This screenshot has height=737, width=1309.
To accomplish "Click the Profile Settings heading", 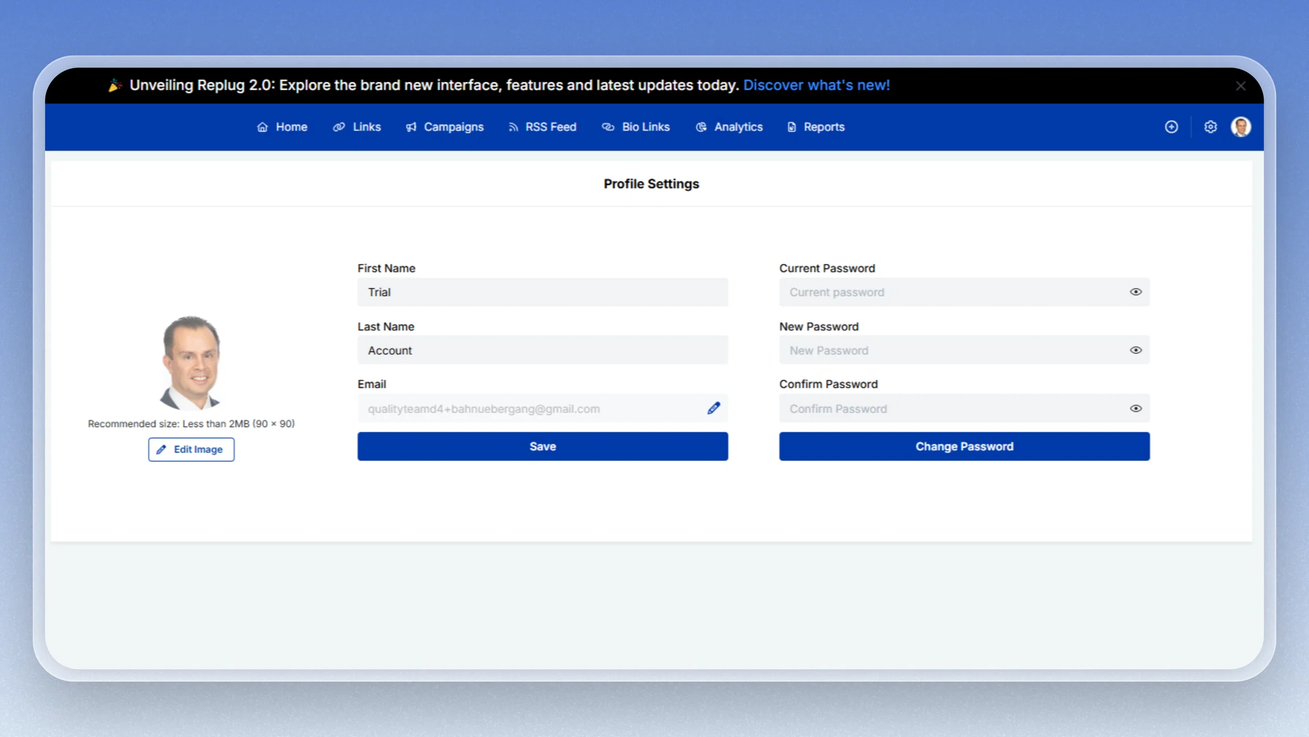I will point(651,184).
